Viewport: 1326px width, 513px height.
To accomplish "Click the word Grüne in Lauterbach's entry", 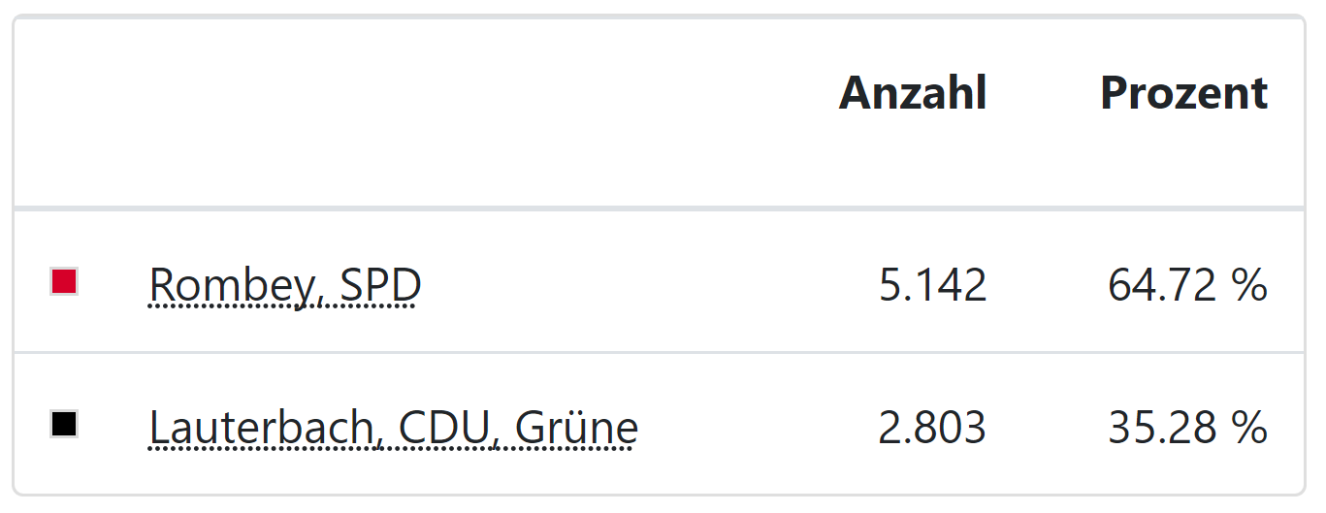I will (576, 428).
